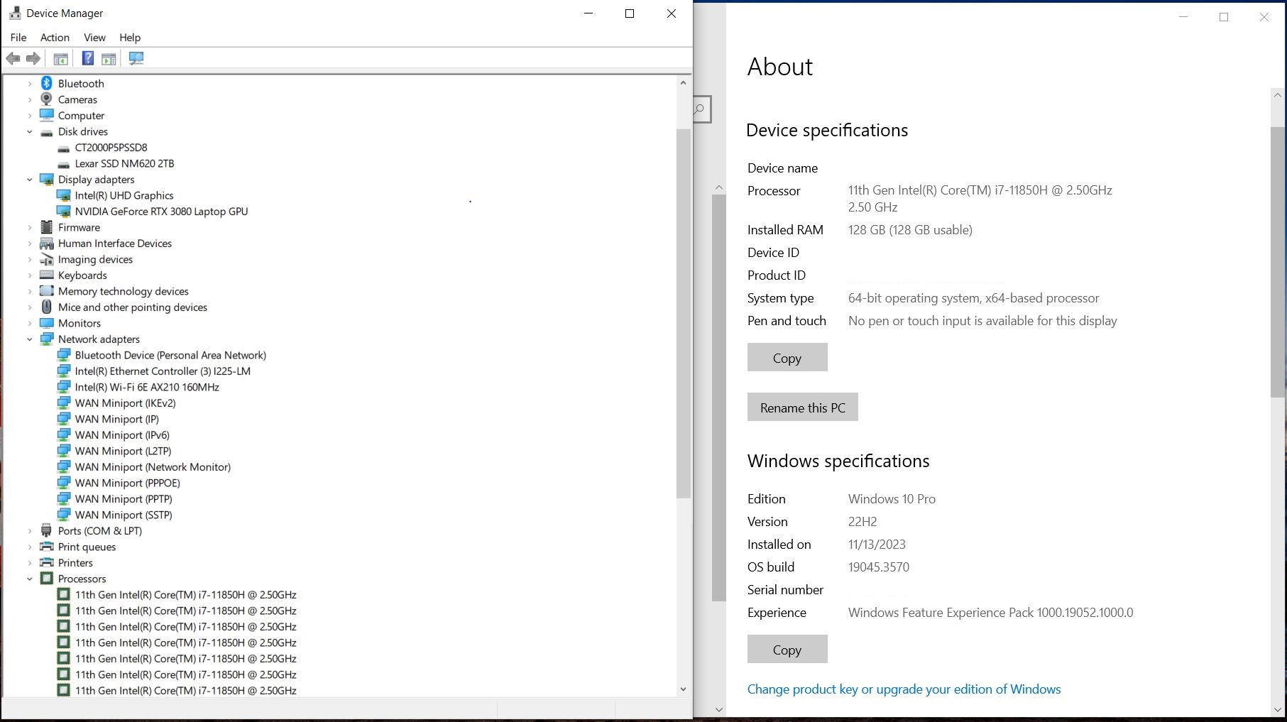Click the Intel Wi-Fi 6E AX210 adapter icon
Viewport: 1287px width, 722px height.
click(x=64, y=387)
